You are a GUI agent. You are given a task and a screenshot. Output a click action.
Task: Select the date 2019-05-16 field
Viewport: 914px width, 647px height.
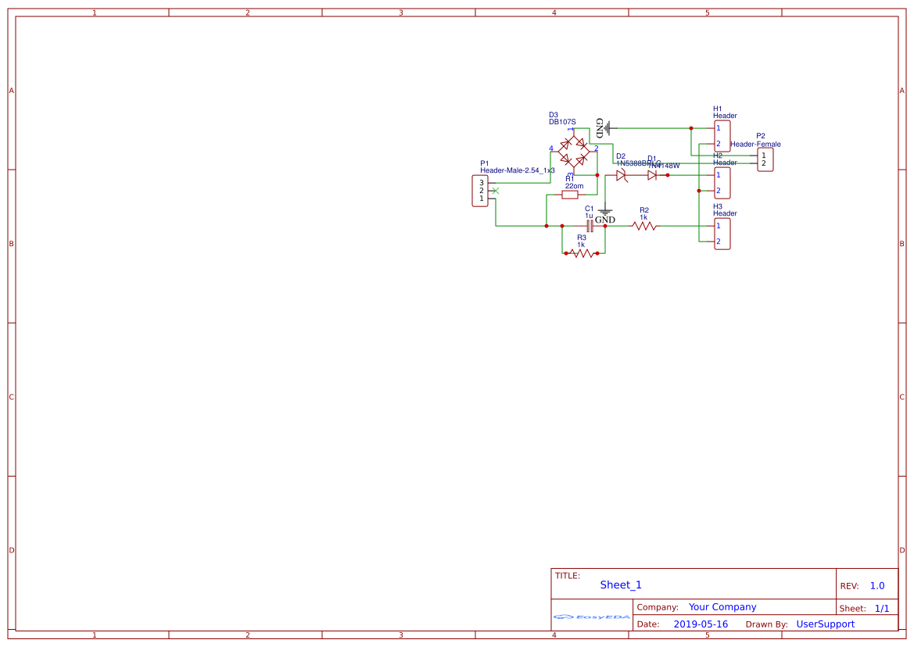701,624
